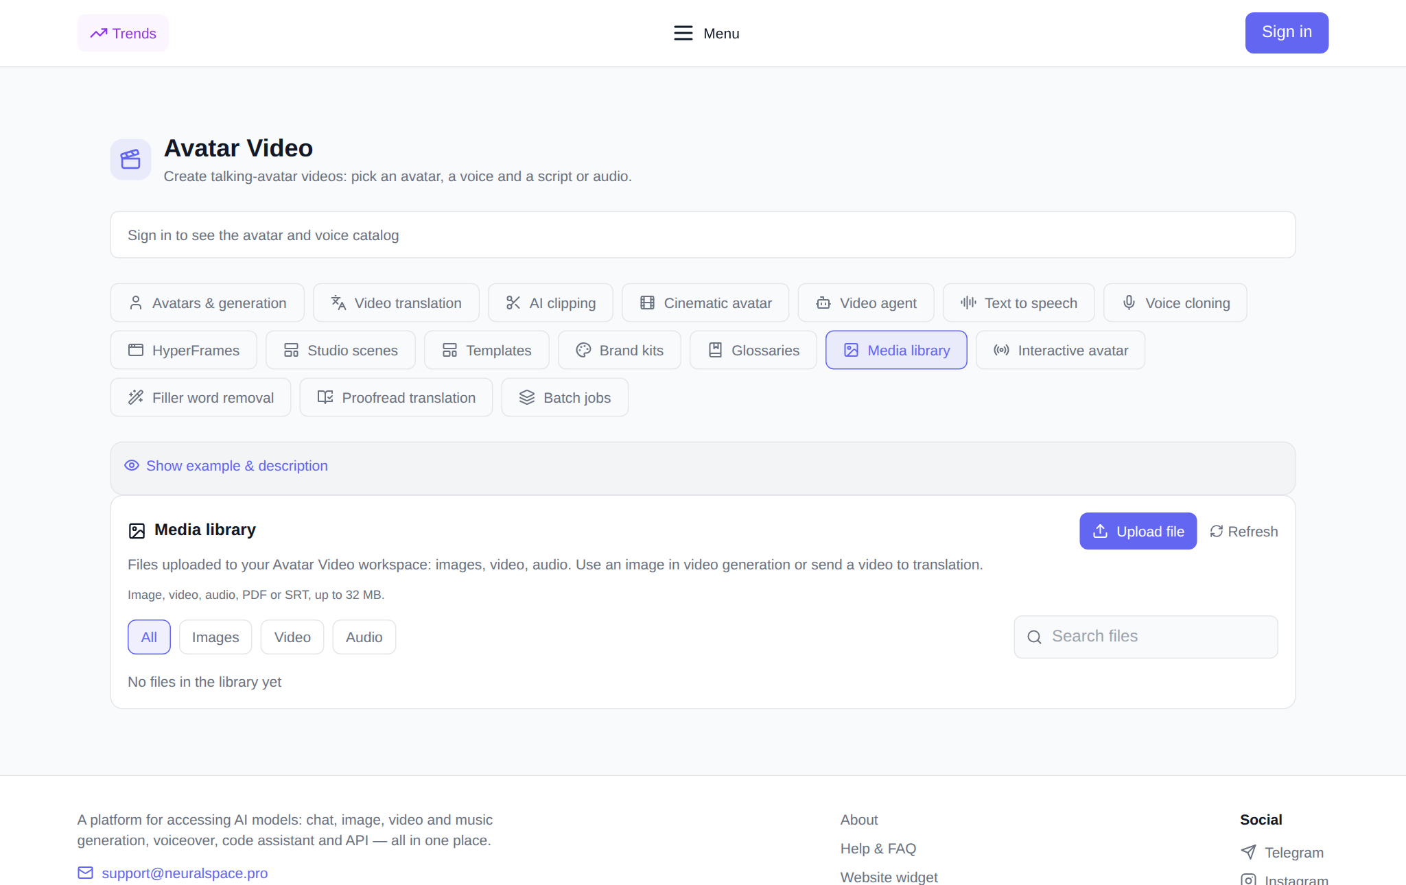1406x885 pixels.
Task: Open Batch jobs layers icon
Action: pyautogui.click(x=526, y=397)
